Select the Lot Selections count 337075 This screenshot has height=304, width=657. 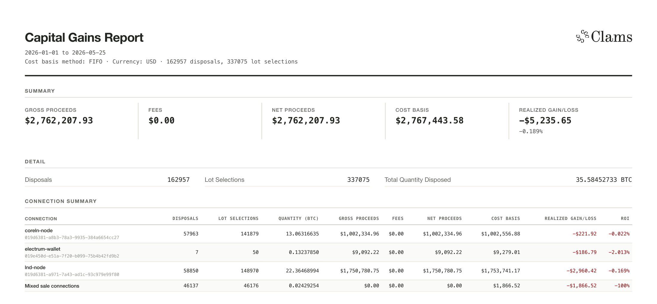[358, 180]
